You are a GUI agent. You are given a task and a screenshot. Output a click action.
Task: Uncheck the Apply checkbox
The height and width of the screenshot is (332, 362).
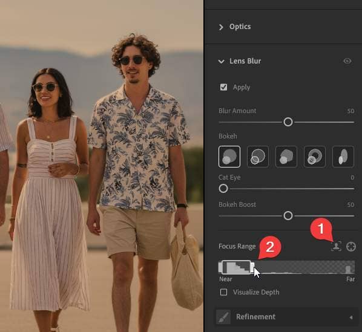click(223, 87)
